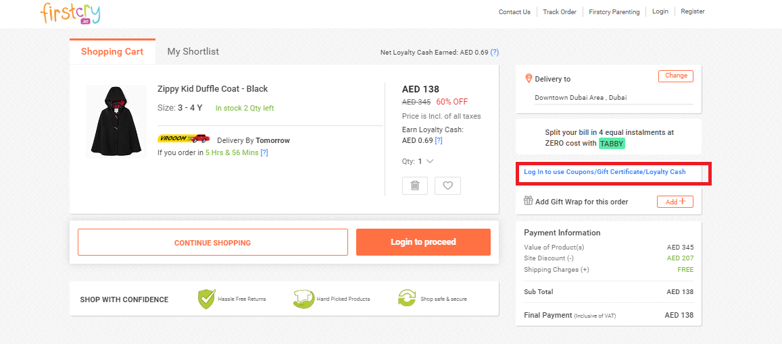Add item to shortlist with heart icon

point(447,185)
